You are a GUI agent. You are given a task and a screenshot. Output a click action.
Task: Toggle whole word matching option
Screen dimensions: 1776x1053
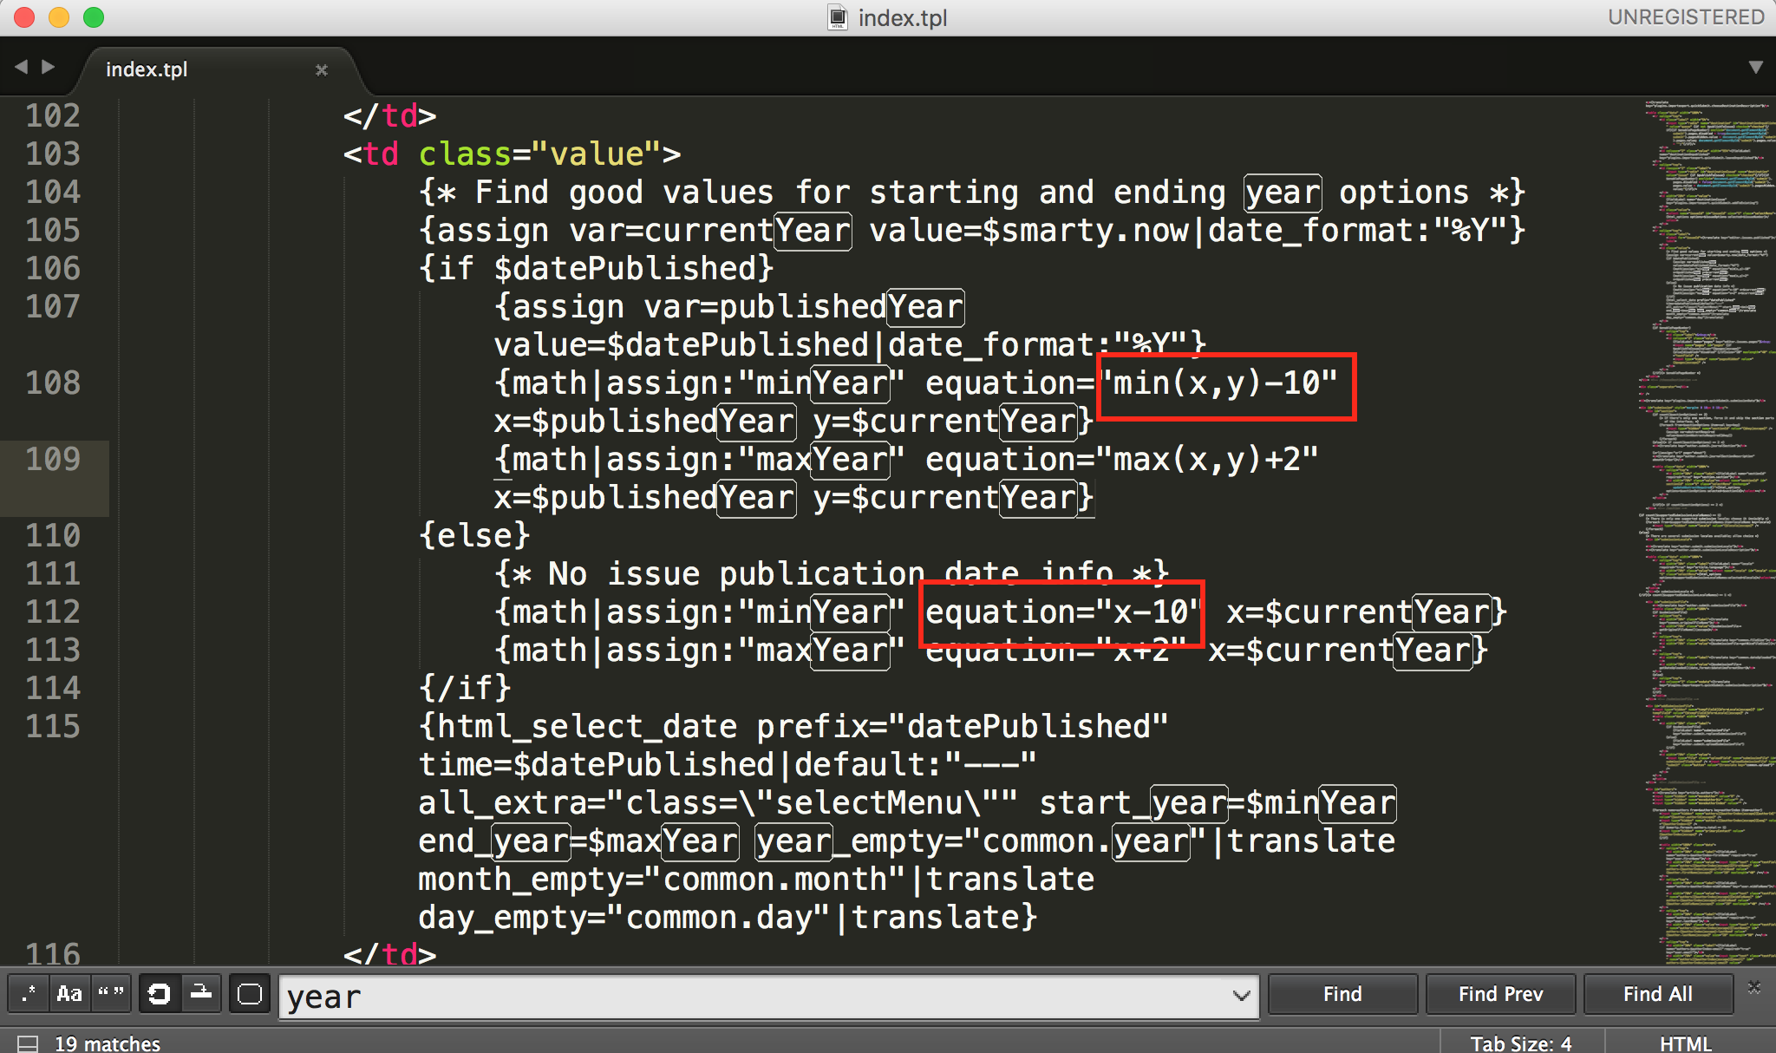[110, 993]
